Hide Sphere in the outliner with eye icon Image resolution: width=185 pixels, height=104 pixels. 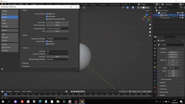(180, 15)
